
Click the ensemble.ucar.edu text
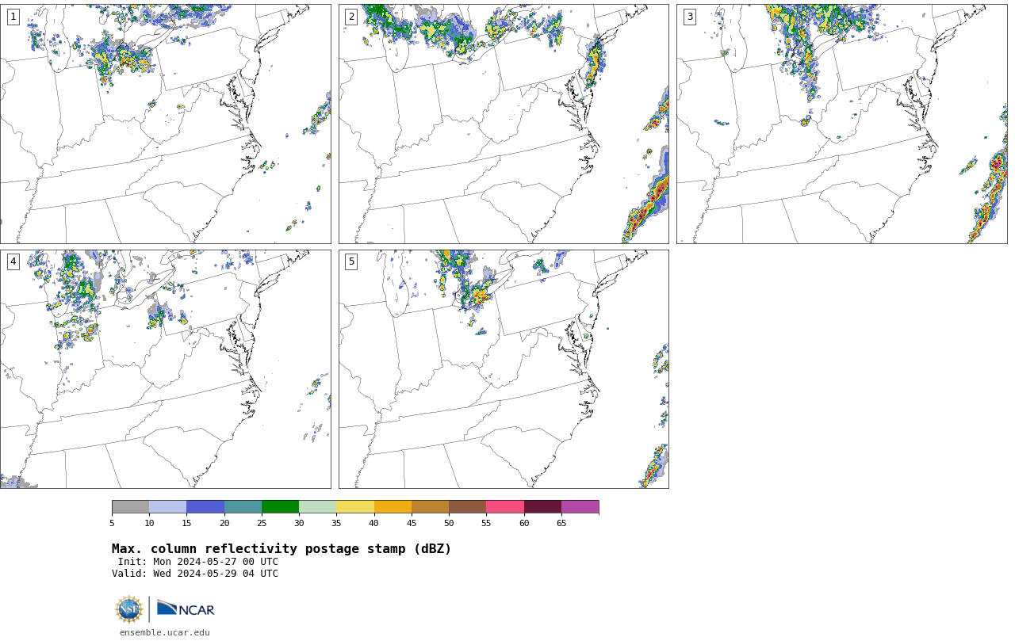pyautogui.click(x=165, y=633)
